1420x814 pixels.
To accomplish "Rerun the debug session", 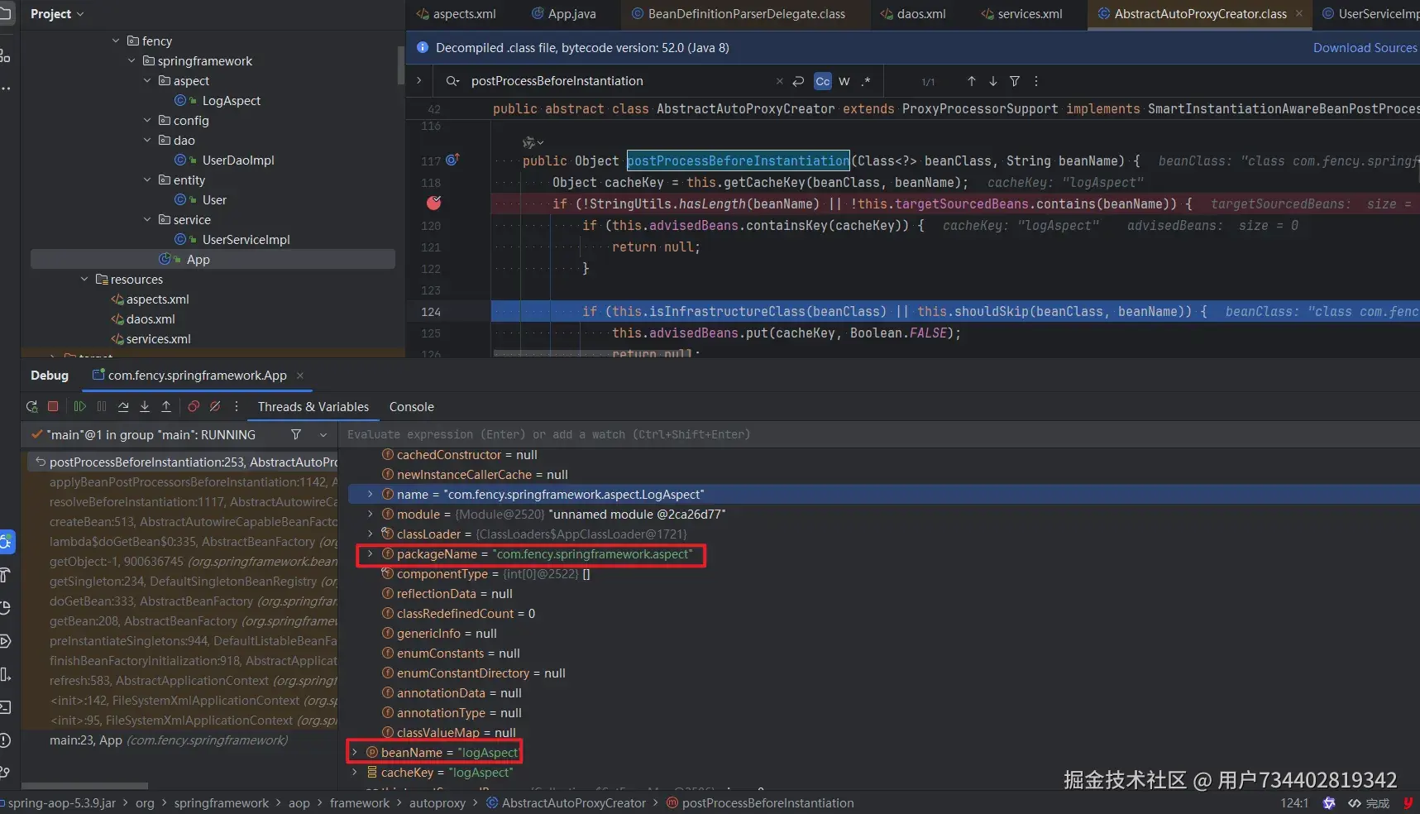I will tap(32, 406).
